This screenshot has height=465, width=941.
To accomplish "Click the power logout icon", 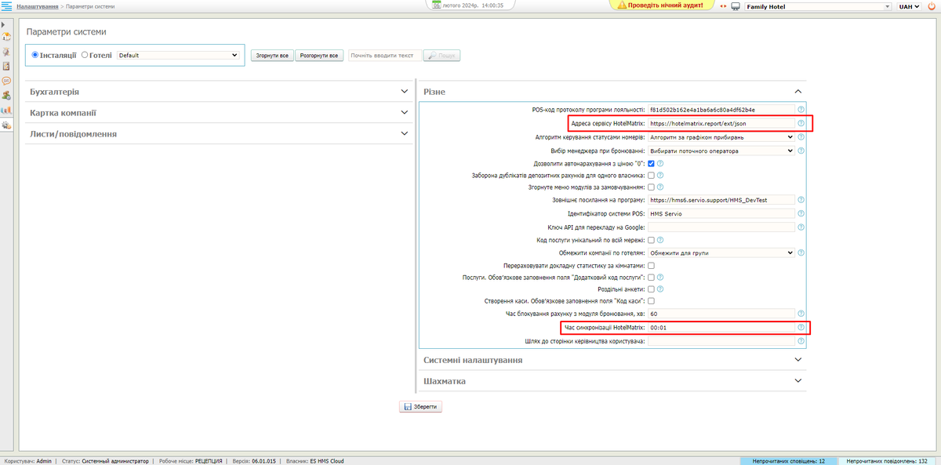I will coord(932,6).
